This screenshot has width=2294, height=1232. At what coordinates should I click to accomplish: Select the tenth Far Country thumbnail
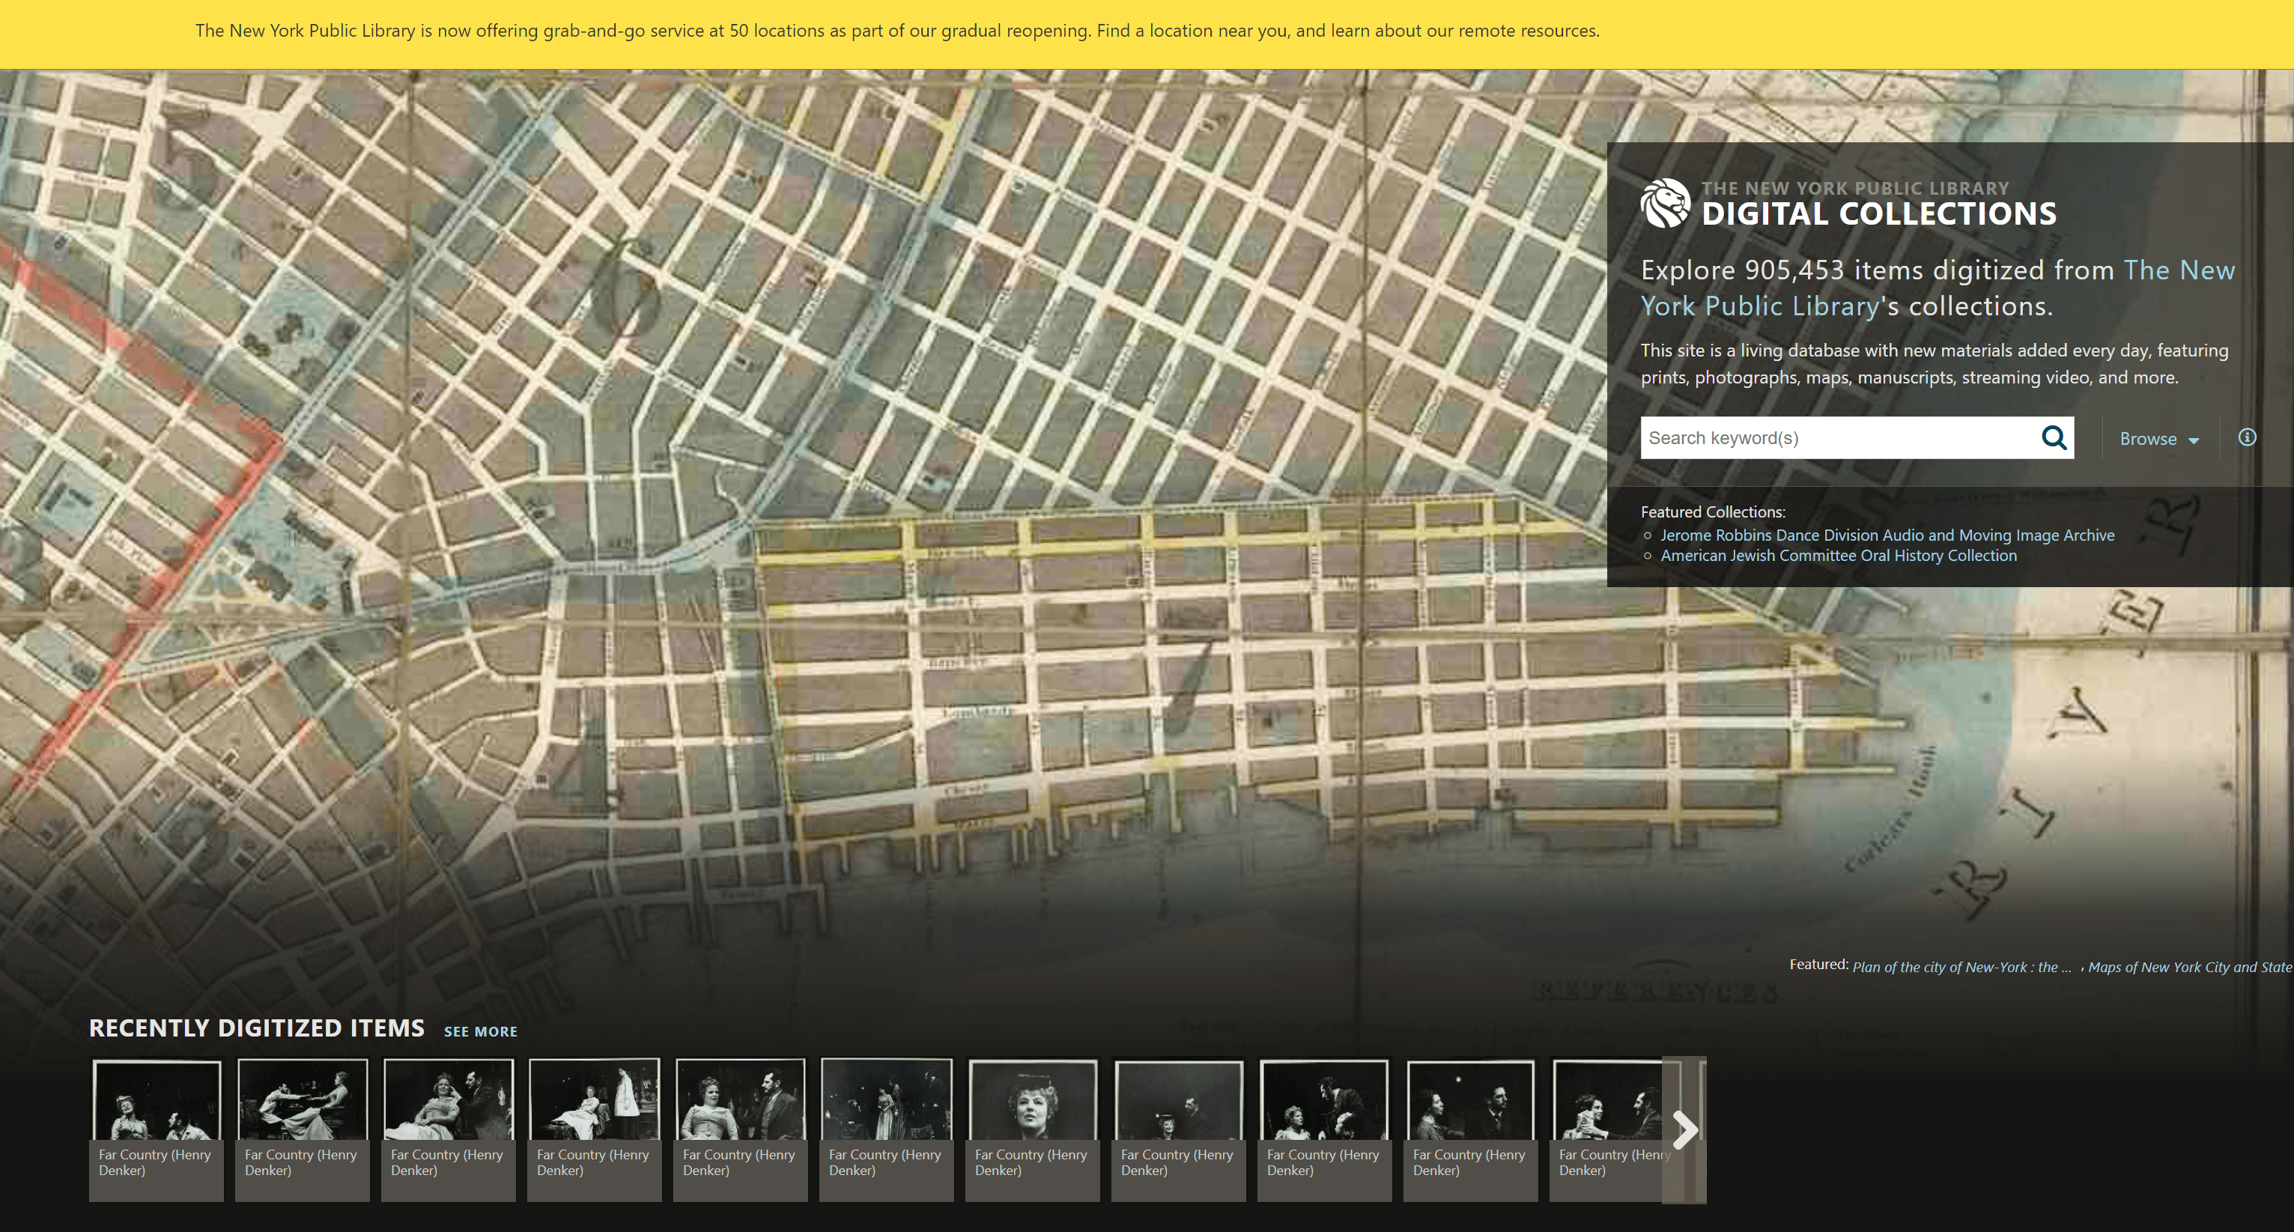pos(1470,1101)
